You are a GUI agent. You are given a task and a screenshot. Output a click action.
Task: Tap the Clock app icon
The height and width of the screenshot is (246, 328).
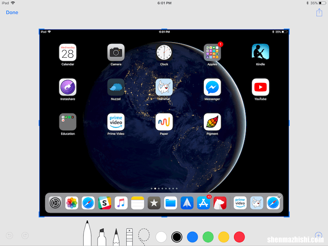(x=164, y=52)
